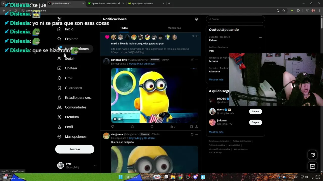The height and width of the screenshot is (181, 323).
Task: Follow rivers with the Seguir button
Action: pyautogui.click(x=255, y=111)
